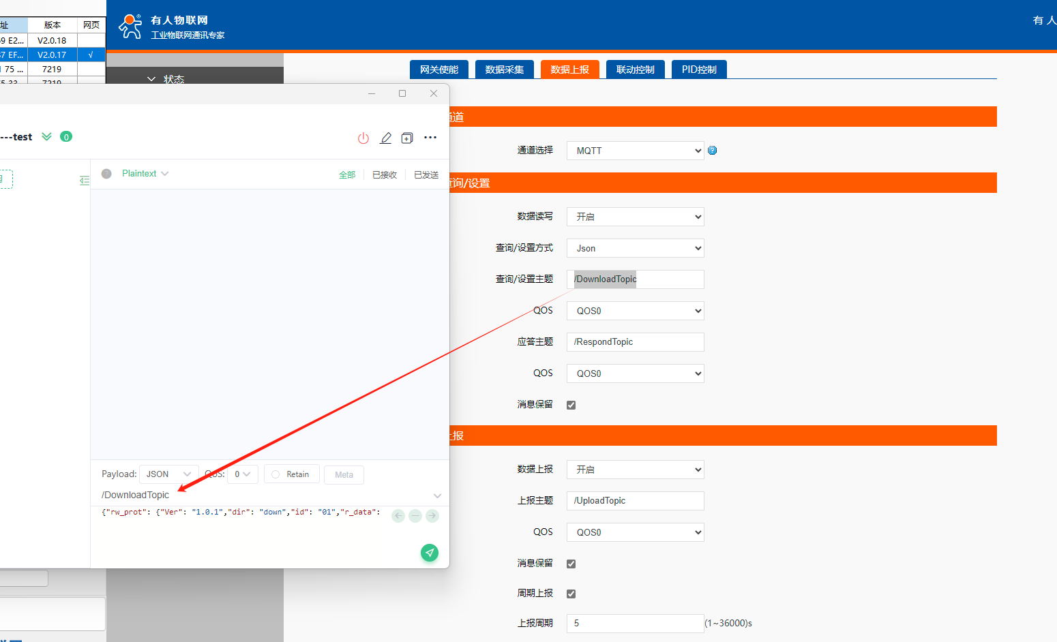Open the three-dot more options menu
The width and height of the screenshot is (1057, 642).
(x=430, y=138)
